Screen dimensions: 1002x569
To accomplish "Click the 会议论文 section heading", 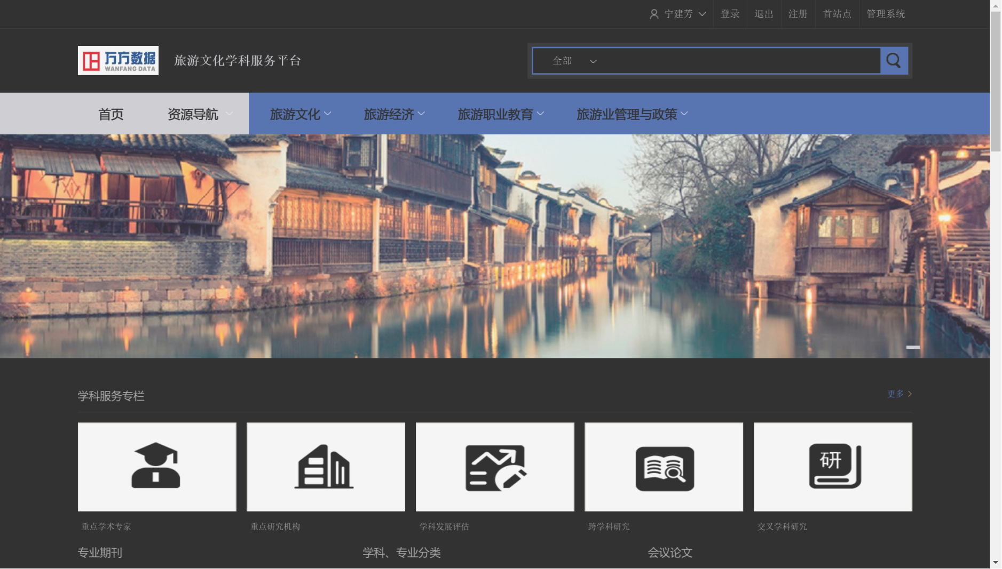I will click(x=670, y=553).
